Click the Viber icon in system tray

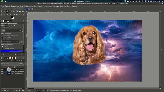[146, 1]
